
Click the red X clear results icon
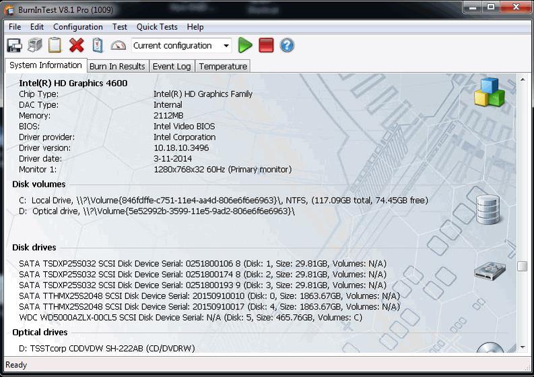[x=77, y=45]
